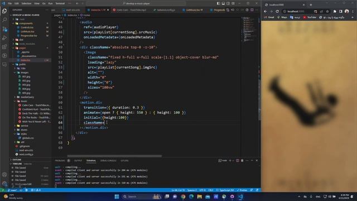The height and width of the screenshot is (201, 357).
Task: Click the kill terminal trash icon
Action: pyautogui.click(x=242, y=160)
